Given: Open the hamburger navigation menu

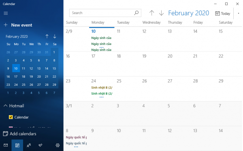Looking at the screenshot, I should [6, 13].
